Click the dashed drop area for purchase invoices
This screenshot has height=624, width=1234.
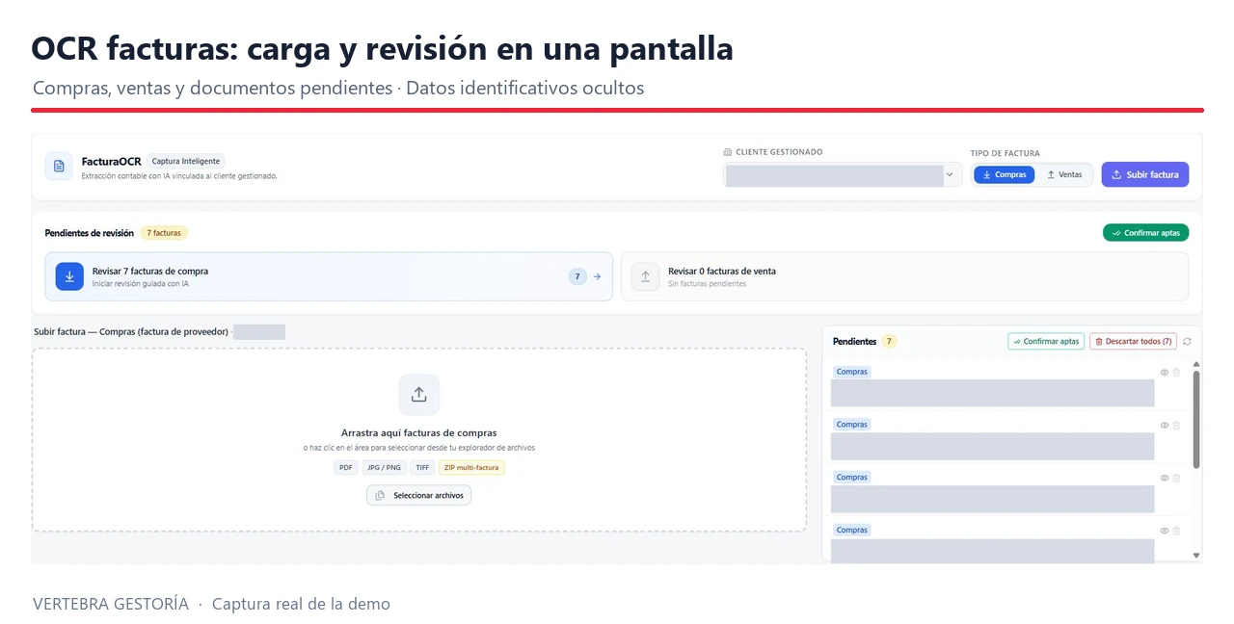tap(419, 440)
